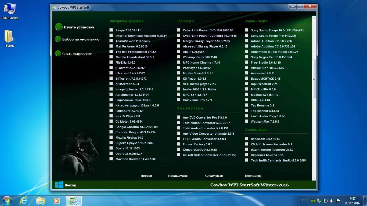Click the Экранная Камера 3.15 entry
This screenshot has height=206, width=367.
click(x=267, y=155)
